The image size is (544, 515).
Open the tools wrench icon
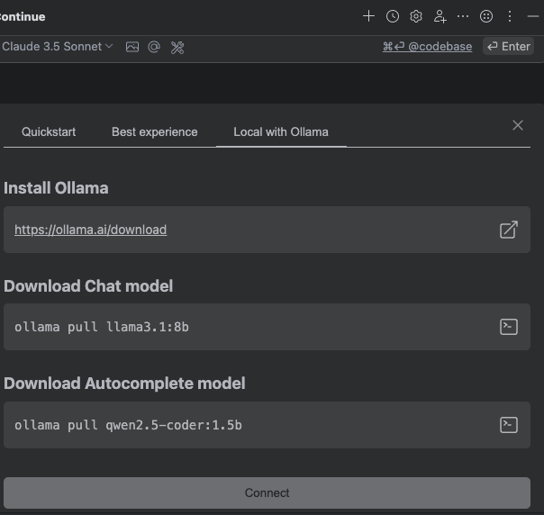[x=177, y=47]
